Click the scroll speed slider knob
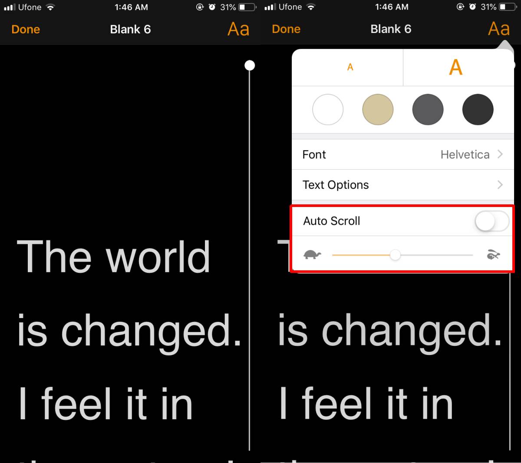 [x=395, y=255]
